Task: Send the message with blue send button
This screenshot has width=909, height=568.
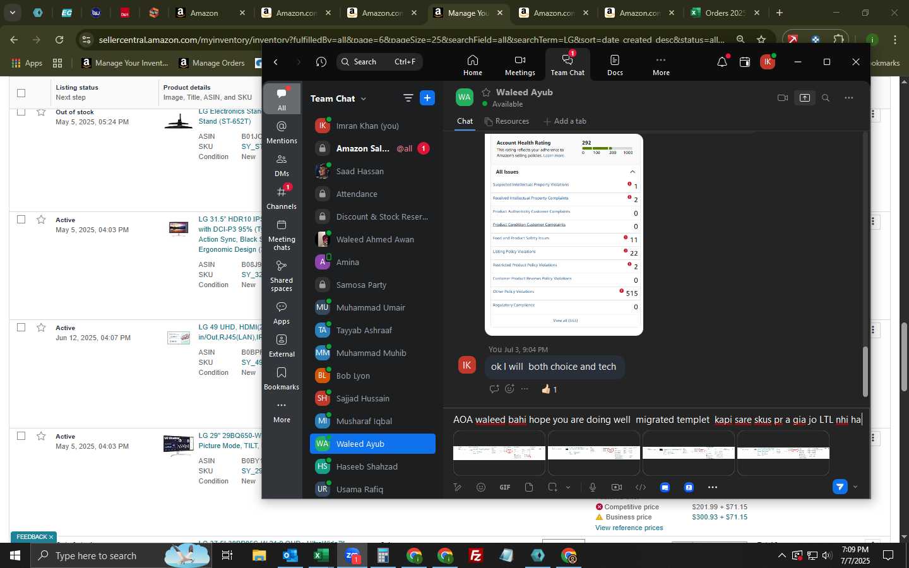Action: point(840,487)
